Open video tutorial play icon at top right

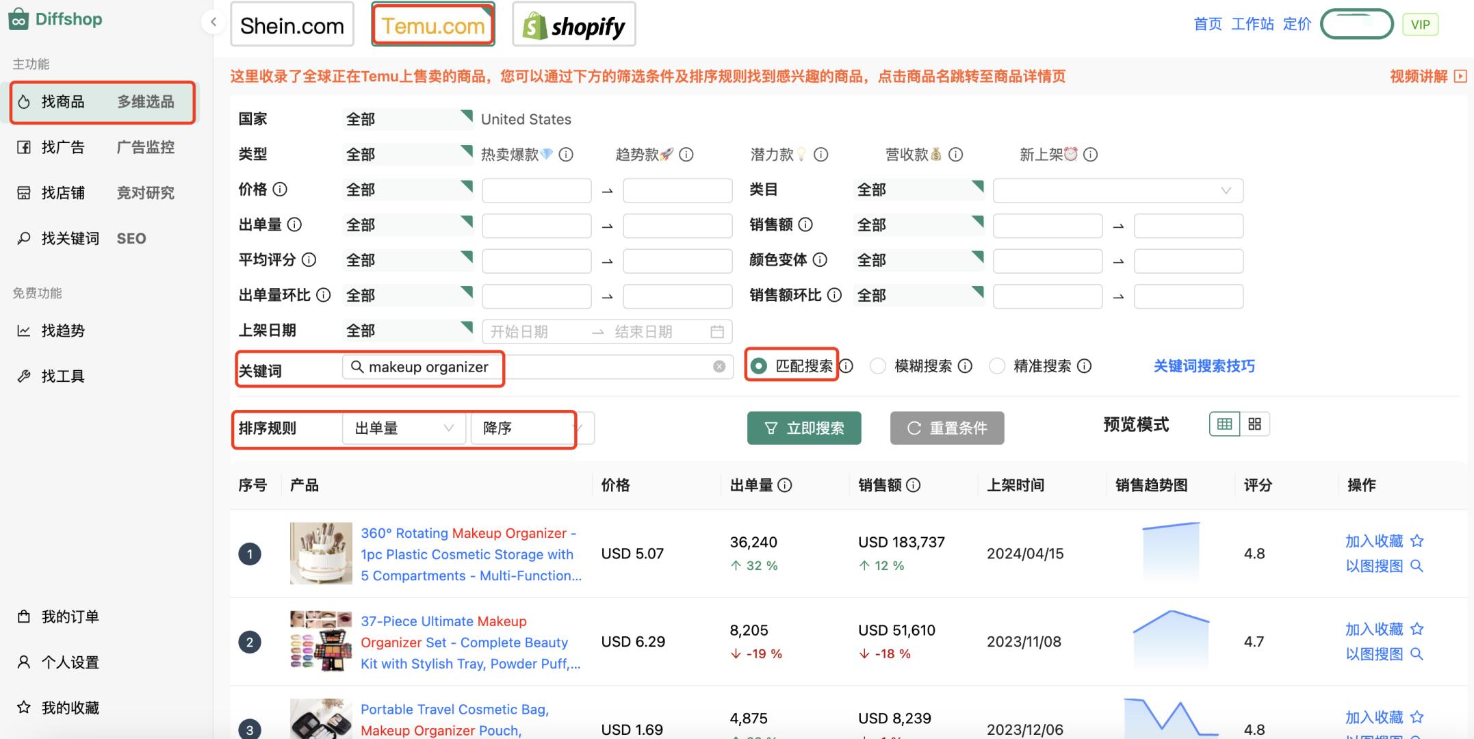pyautogui.click(x=1460, y=76)
